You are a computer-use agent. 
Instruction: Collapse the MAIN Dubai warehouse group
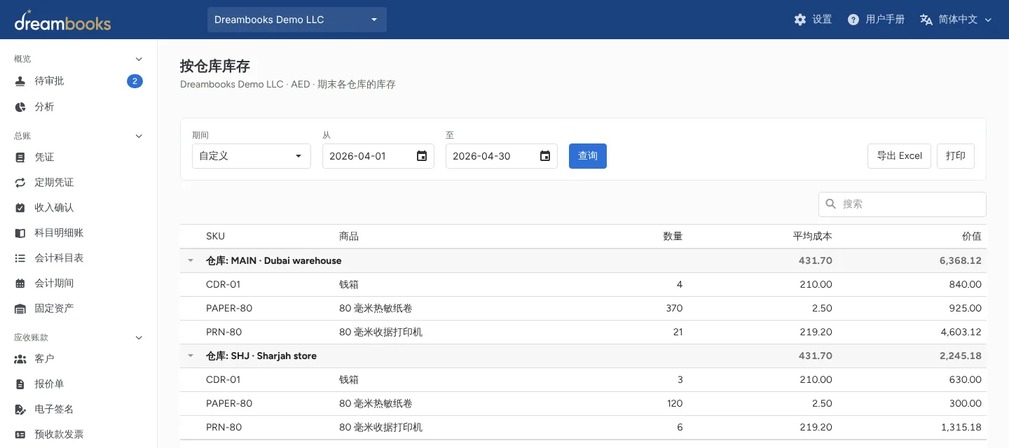(x=191, y=261)
